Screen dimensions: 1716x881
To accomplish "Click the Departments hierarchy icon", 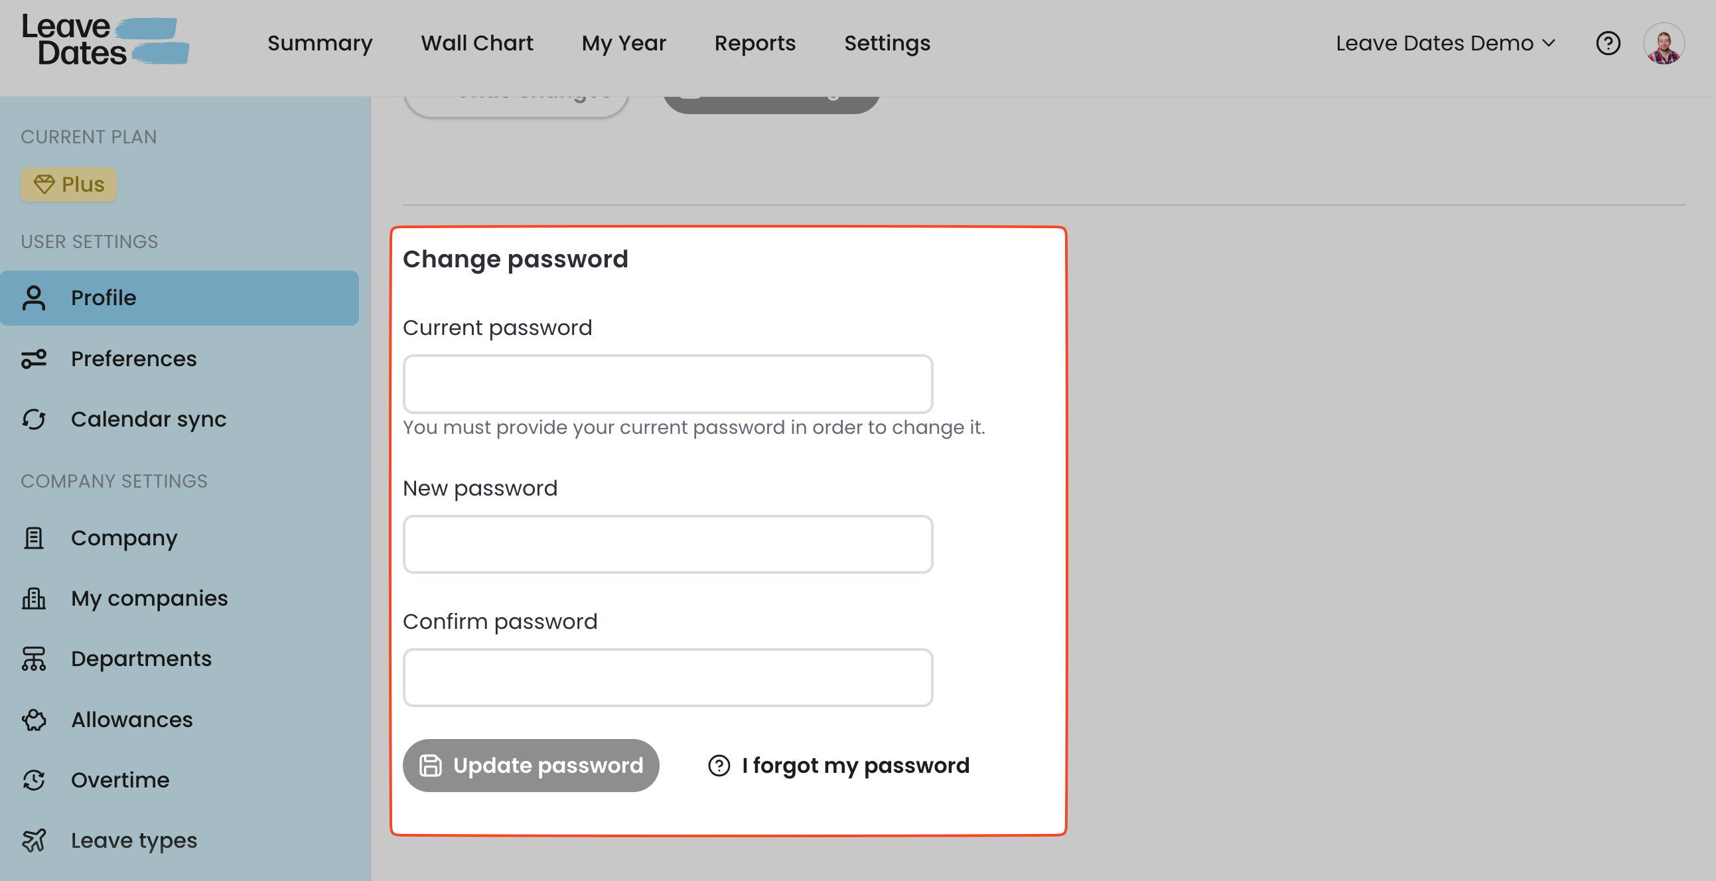I will click(x=34, y=659).
